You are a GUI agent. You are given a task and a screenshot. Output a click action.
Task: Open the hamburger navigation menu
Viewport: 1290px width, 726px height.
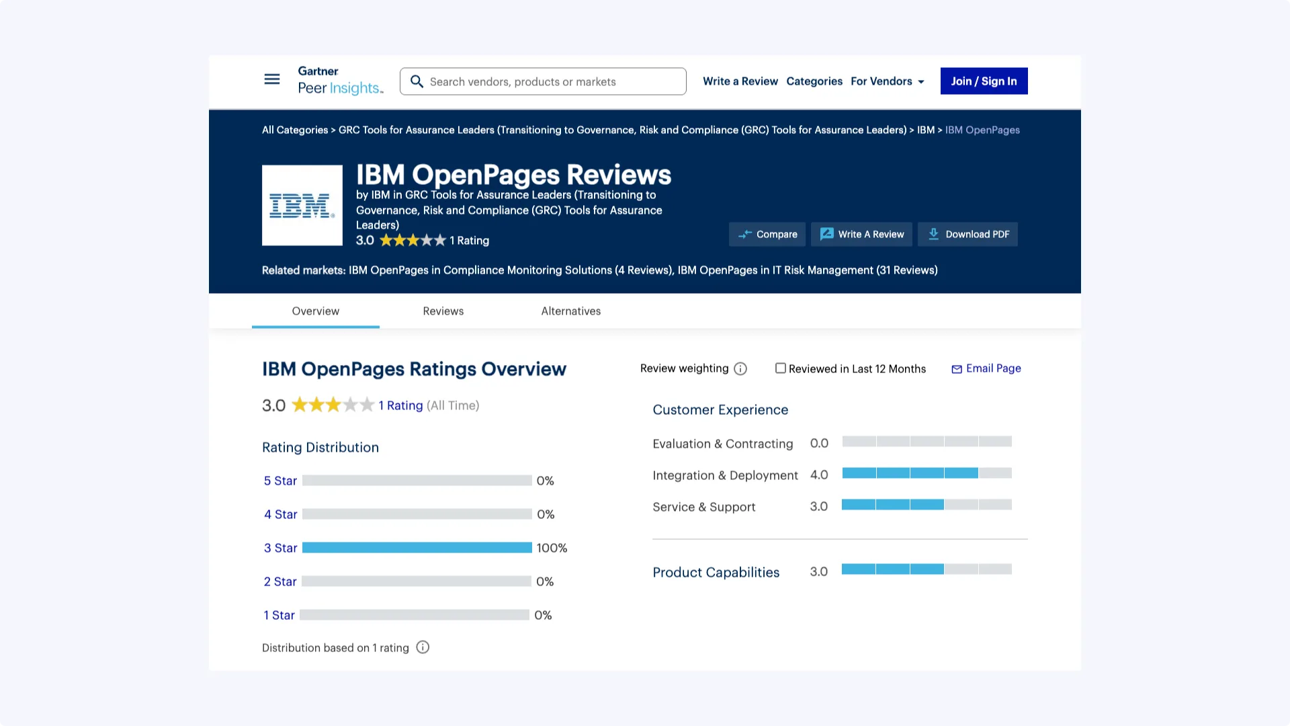coord(271,79)
